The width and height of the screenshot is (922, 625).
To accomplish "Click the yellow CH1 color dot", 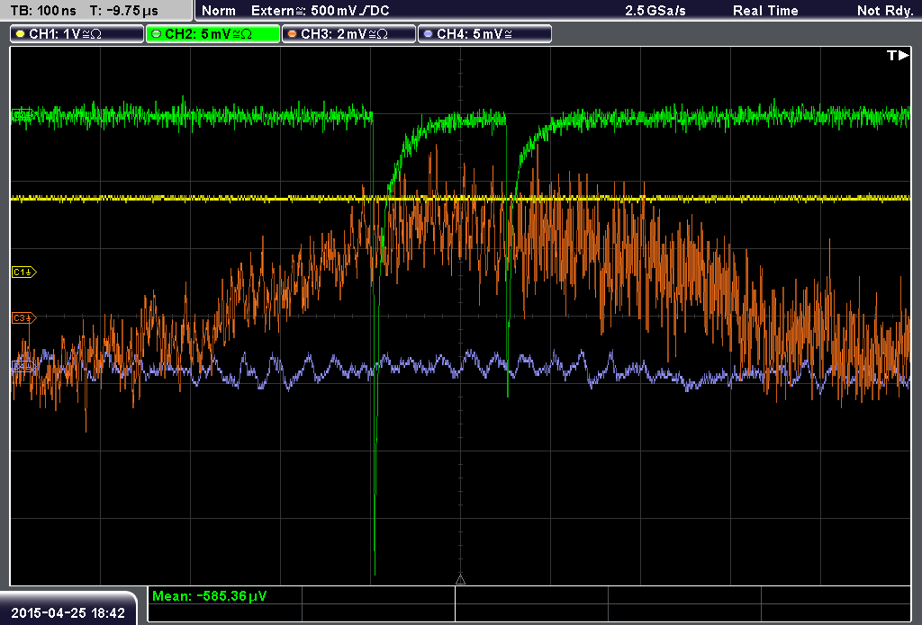I will tap(21, 34).
